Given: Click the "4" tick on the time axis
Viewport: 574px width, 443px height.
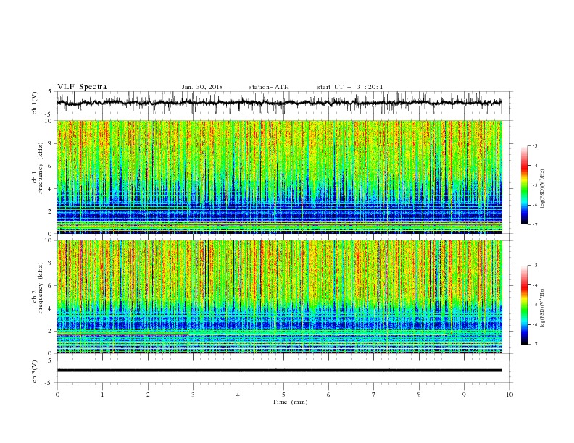Looking at the screenshot, I should (238, 395).
